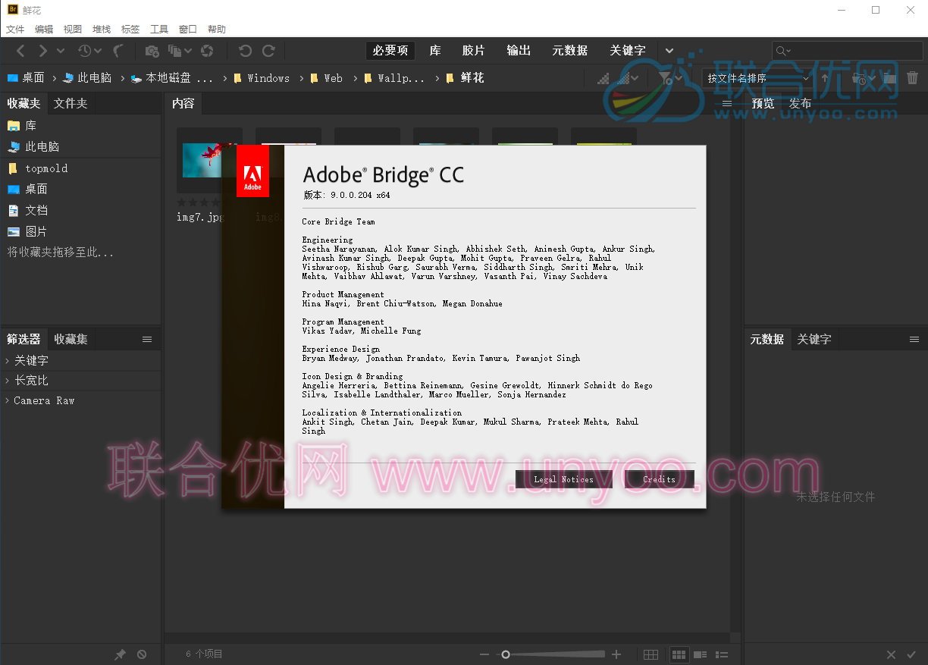Screen dimensions: 928x665
Task: Toggle ascending sort order arrow
Action: click(825, 78)
